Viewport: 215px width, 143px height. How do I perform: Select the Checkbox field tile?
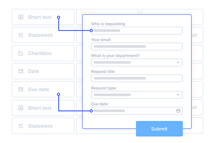[43, 53]
